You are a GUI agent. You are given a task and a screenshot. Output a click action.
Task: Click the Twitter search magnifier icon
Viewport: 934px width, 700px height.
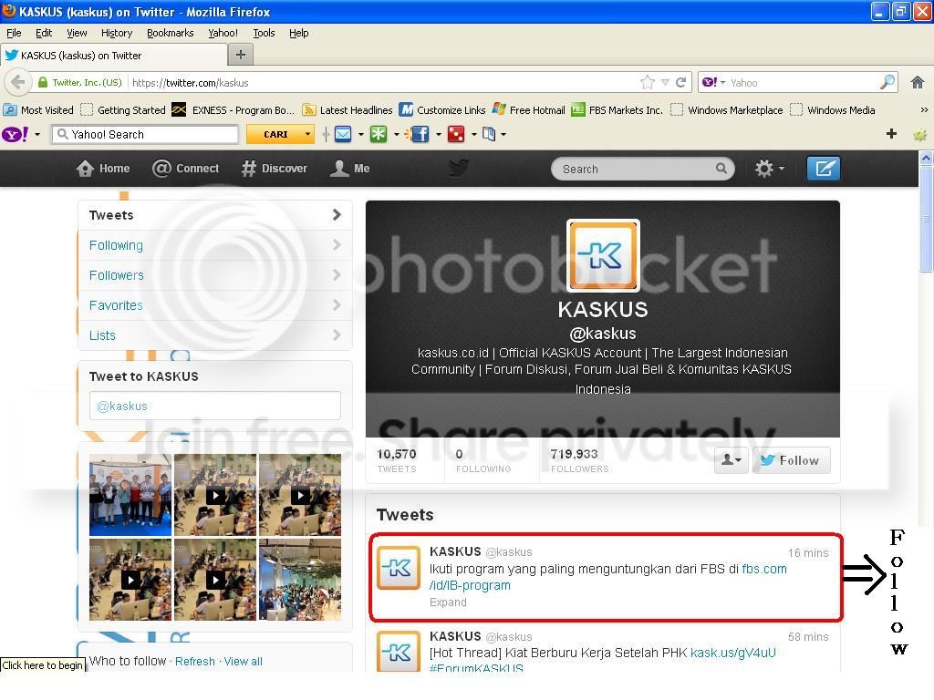point(721,169)
